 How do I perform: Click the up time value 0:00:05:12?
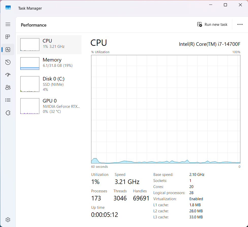click(x=104, y=215)
